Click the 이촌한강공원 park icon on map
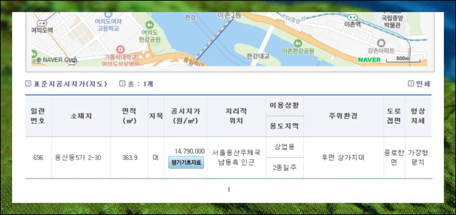Screen dimensions: 456x215 tap(298, 42)
